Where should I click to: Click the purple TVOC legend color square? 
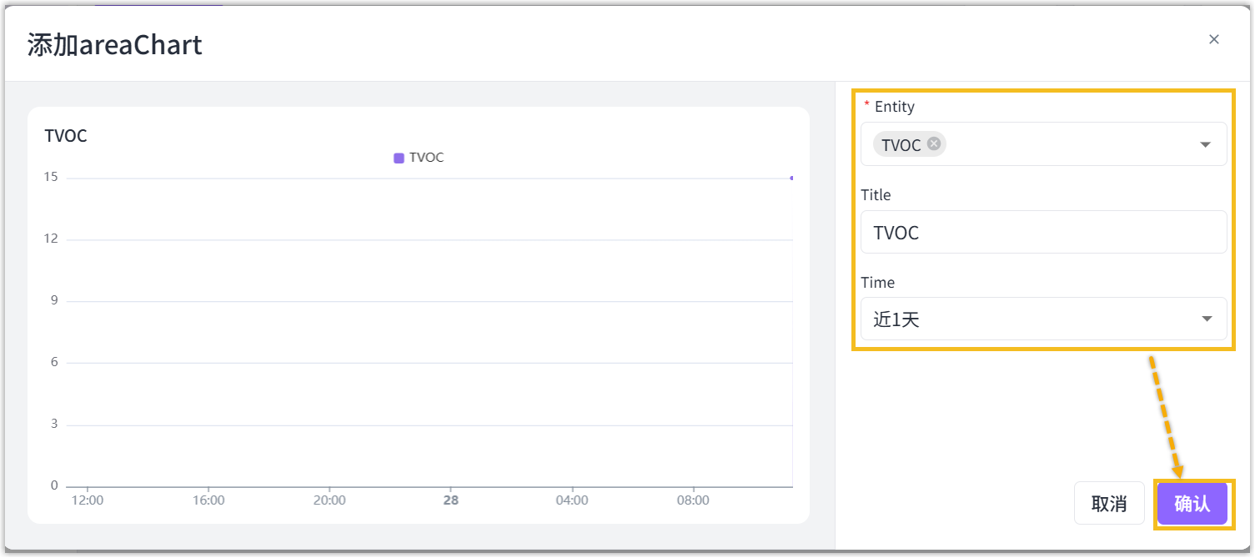399,158
